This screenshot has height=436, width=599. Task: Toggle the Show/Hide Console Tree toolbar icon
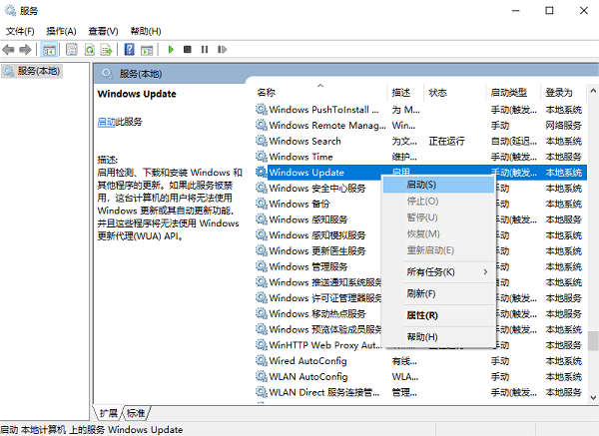[50, 49]
